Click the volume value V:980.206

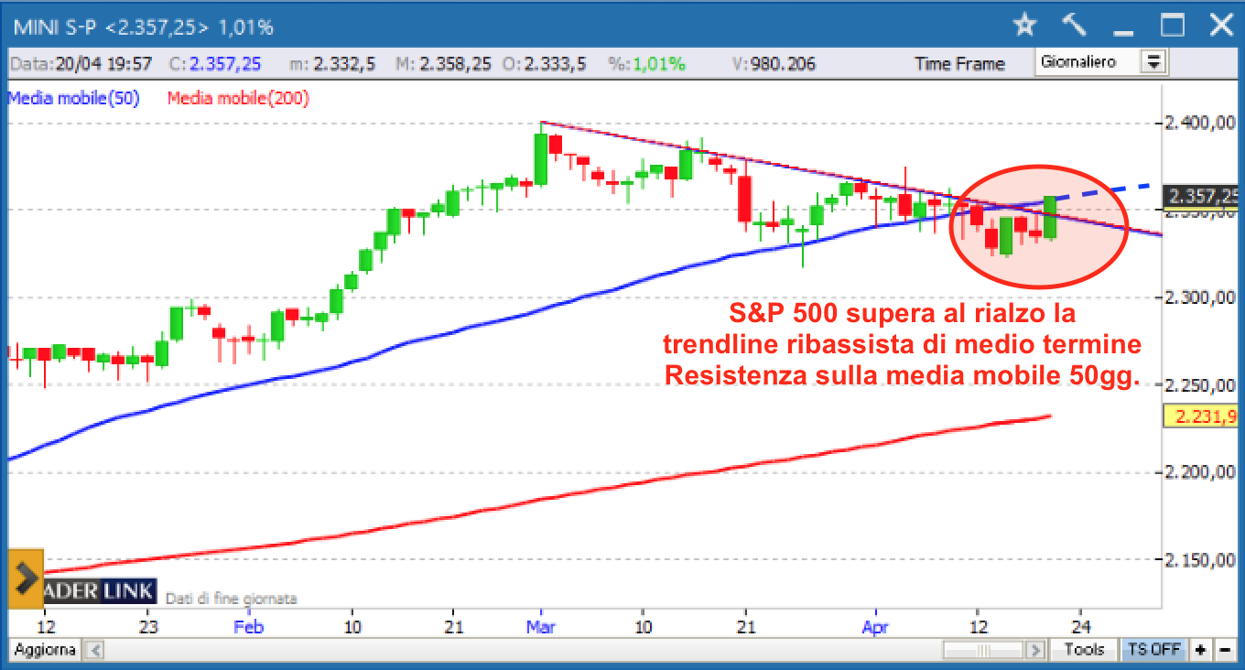pos(773,64)
